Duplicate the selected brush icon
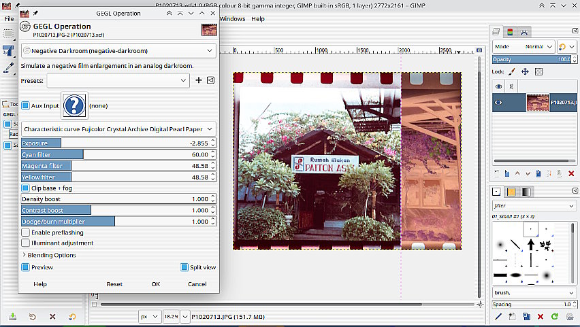Image resolution: width=580 pixels, height=327 pixels. click(526, 316)
